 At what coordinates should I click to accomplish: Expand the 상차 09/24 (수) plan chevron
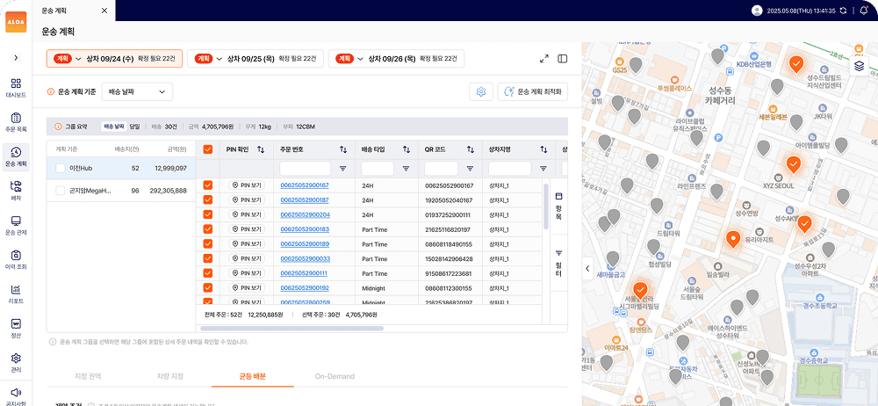tap(78, 58)
